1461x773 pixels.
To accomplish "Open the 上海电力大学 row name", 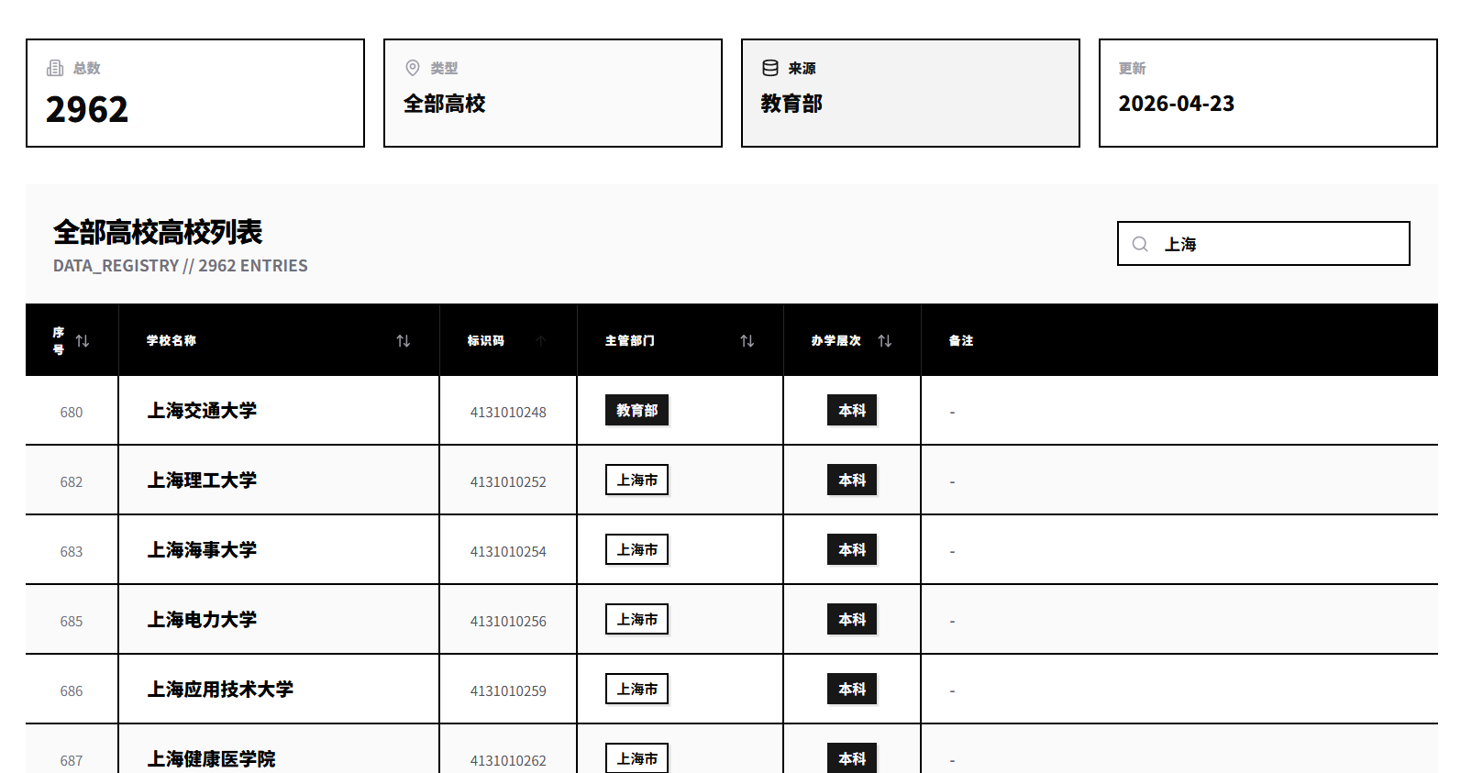I will pos(202,620).
